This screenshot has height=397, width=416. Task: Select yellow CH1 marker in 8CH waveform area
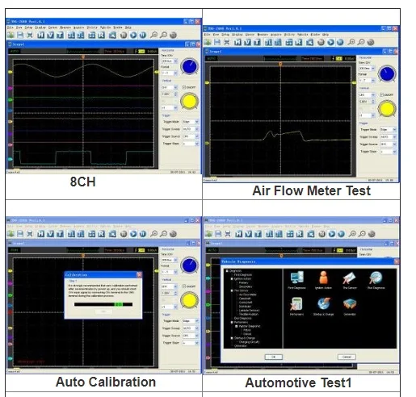click(x=11, y=72)
